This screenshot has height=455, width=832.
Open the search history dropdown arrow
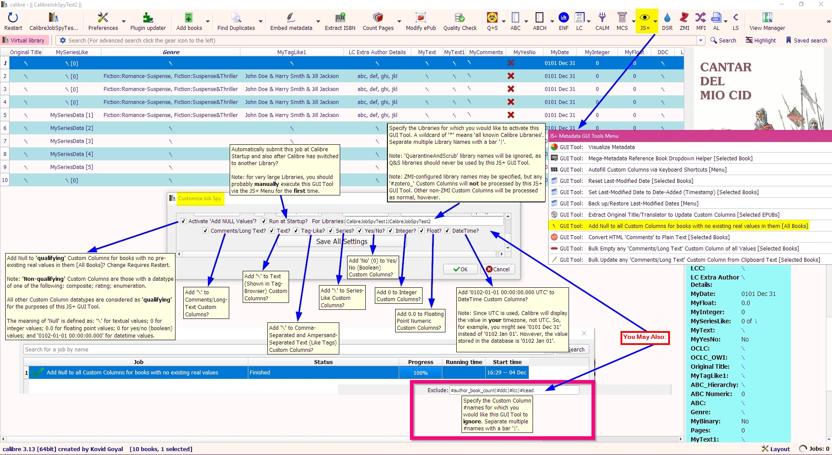(x=701, y=40)
